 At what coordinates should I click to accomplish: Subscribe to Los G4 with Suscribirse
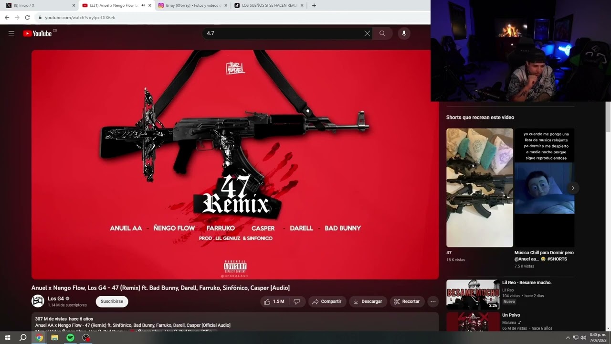(112, 301)
